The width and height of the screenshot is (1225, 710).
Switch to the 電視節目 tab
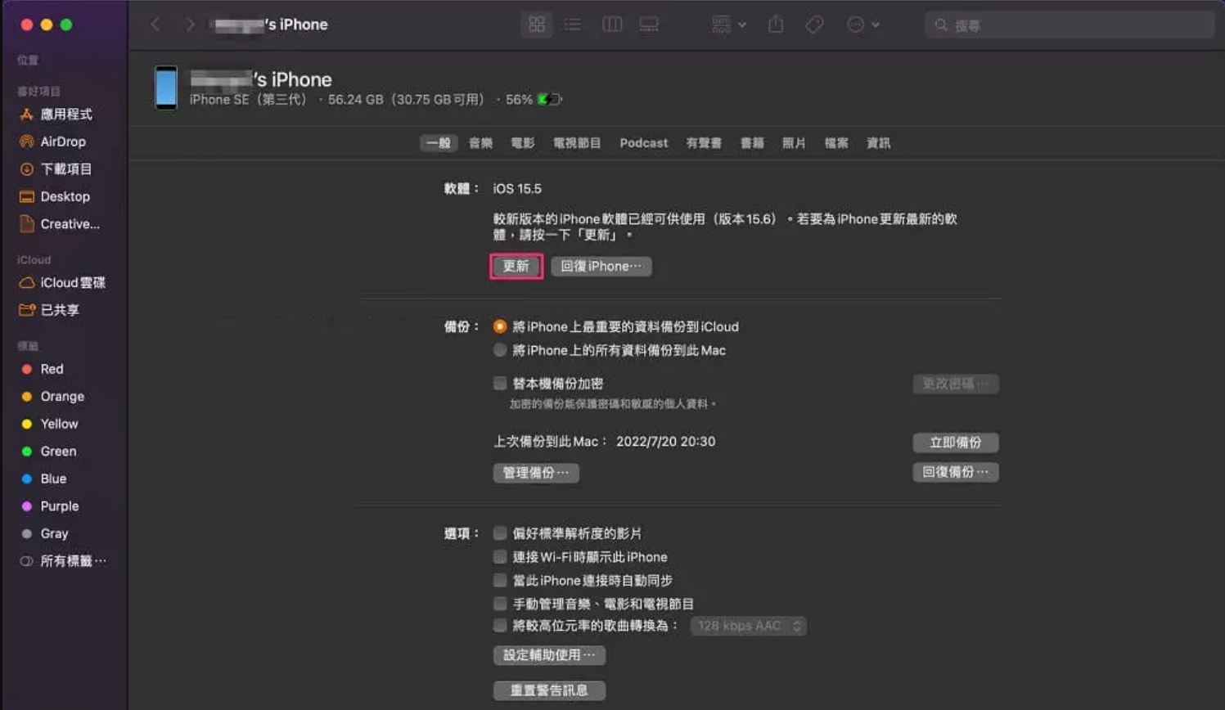pyautogui.click(x=577, y=143)
